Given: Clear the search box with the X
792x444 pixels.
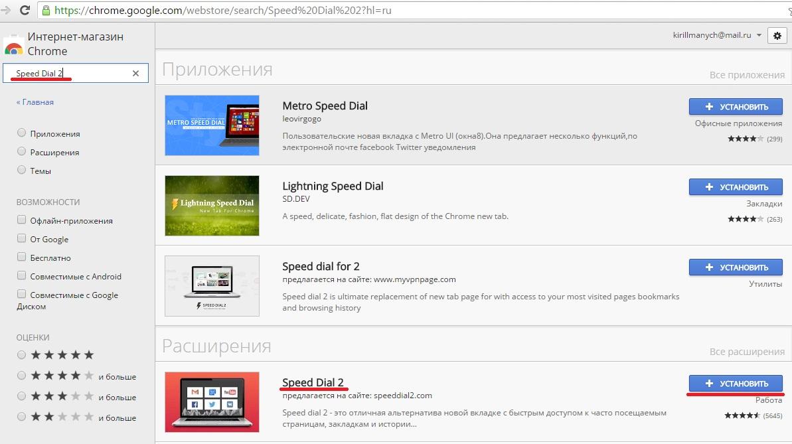Looking at the screenshot, I should tap(135, 73).
